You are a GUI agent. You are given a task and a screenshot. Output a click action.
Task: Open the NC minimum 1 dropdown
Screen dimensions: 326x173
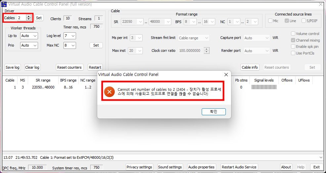pyautogui.click(x=234, y=21)
